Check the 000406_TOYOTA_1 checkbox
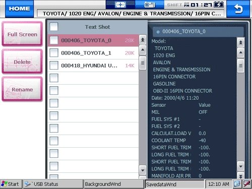Screen dimensions: 252x189 coord(54,53)
